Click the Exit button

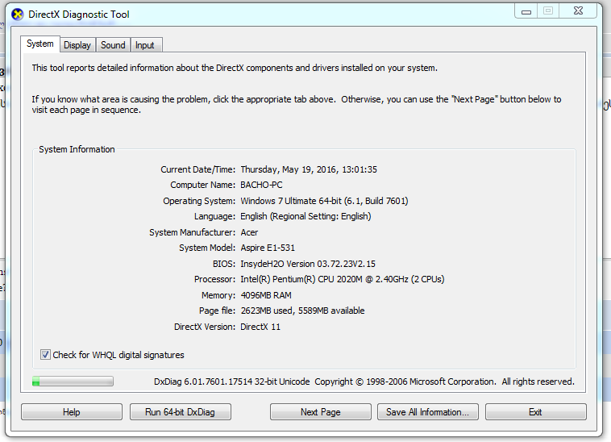coord(535,412)
